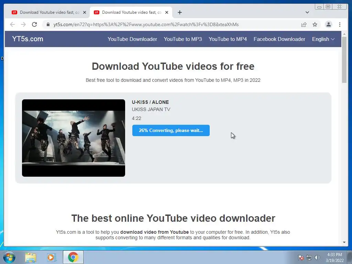Close the active Download Youtube video tab
This screenshot has width=352, height=264.
pyautogui.click(x=167, y=12)
